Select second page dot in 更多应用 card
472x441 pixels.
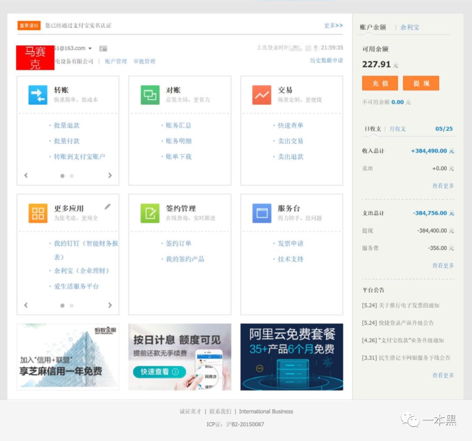point(72,306)
